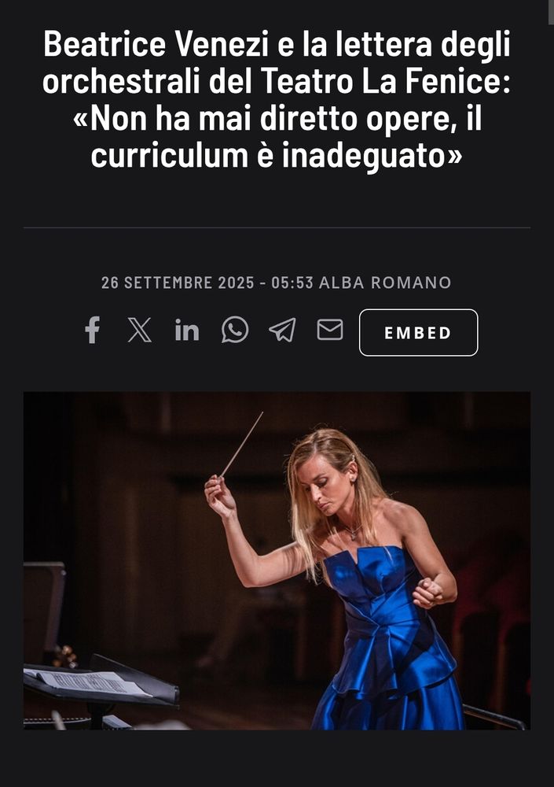Image resolution: width=554 pixels, height=787 pixels.
Task: Share the article on Facebook
Action: (x=92, y=331)
